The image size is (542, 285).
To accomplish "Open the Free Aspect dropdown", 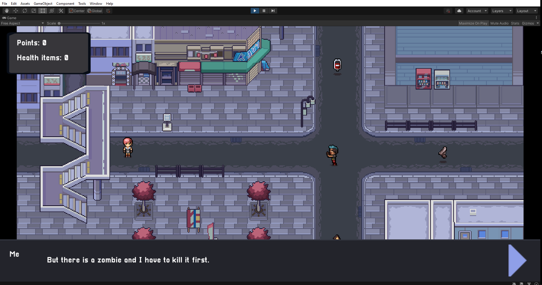I will coord(22,23).
